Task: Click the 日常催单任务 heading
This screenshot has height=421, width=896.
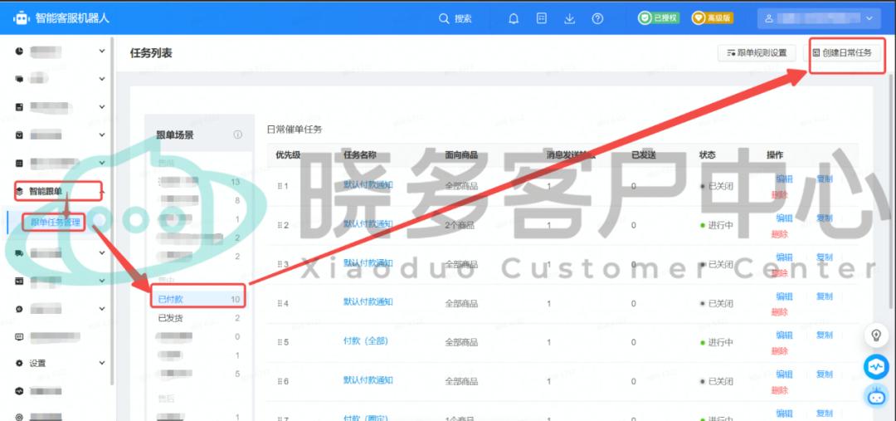Action: tap(295, 130)
